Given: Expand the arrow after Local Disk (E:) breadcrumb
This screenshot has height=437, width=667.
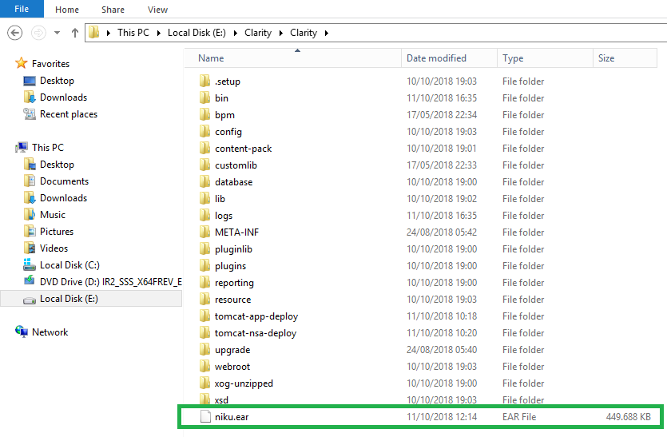Looking at the screenshot, I should click(x=235, y=34).
